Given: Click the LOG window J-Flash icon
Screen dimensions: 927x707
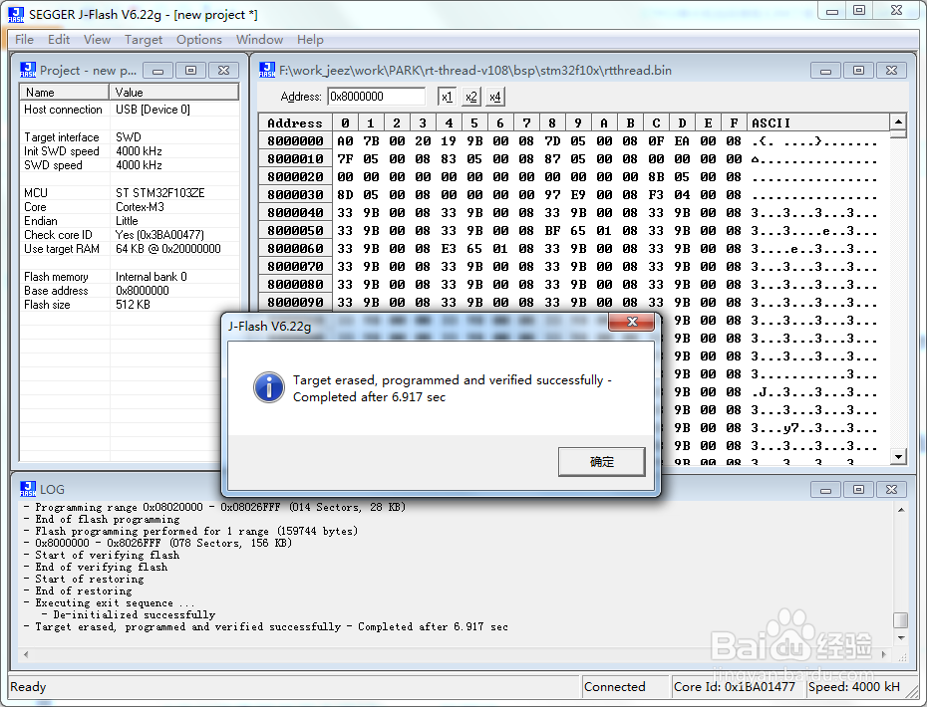Looking at the screenshot, I should click(28, 489).
